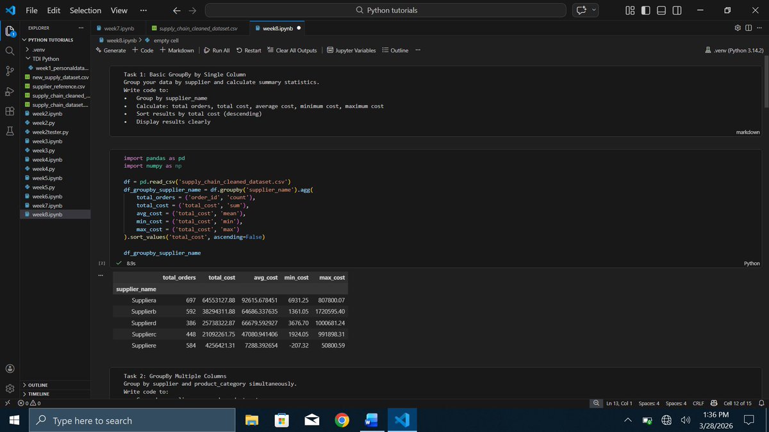Change cell language mode Python
This screenshot has height=432, width=769.
[x=751, y=263]
